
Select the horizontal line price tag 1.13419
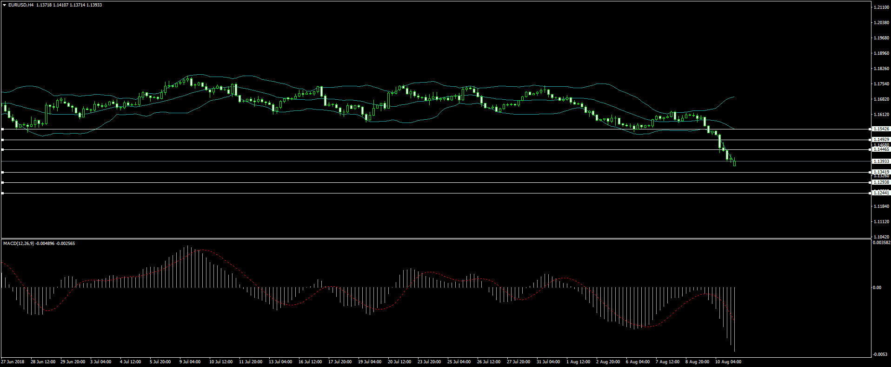(x=881, y=172)
